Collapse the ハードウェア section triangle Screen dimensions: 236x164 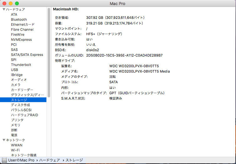[x=3, y=9]
